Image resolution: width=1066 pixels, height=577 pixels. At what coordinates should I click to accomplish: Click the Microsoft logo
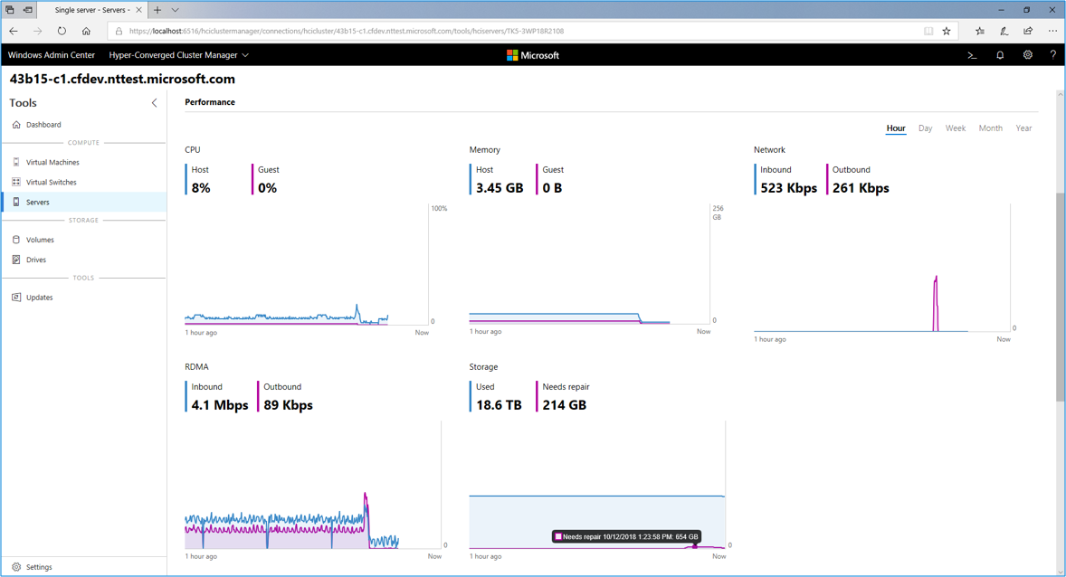[x=533, y=56]
